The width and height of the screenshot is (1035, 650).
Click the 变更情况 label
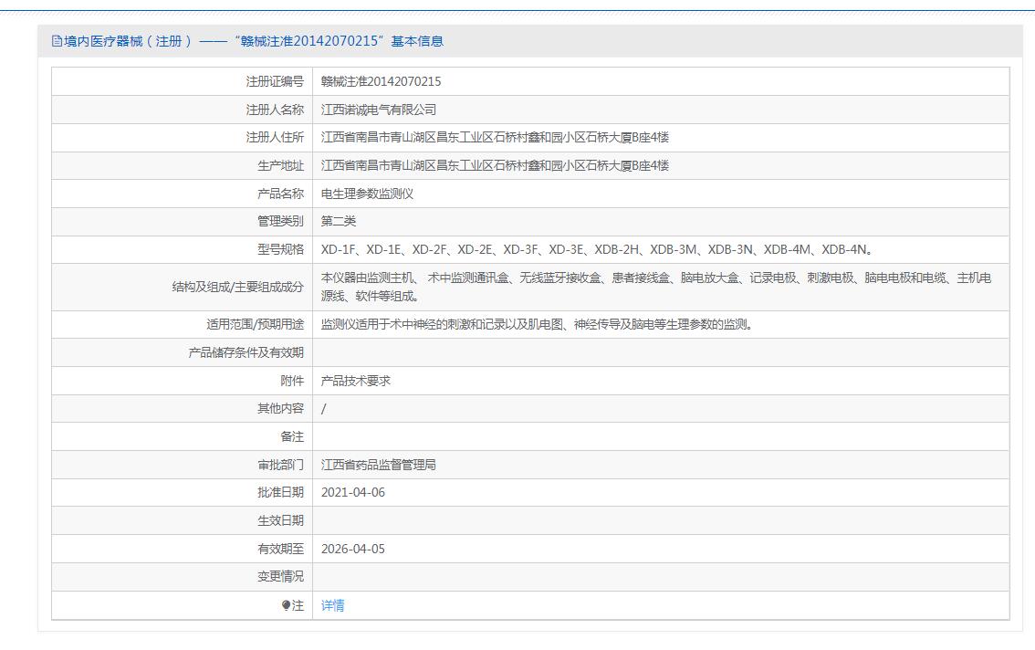click(280, 577)
